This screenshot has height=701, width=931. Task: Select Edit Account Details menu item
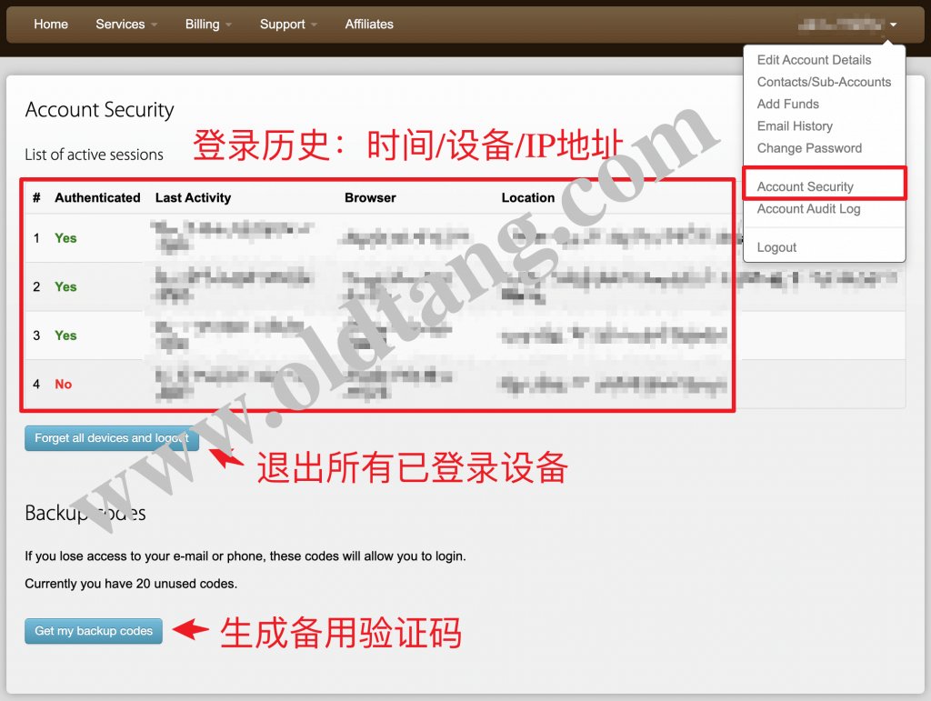(x=814, y=60)
